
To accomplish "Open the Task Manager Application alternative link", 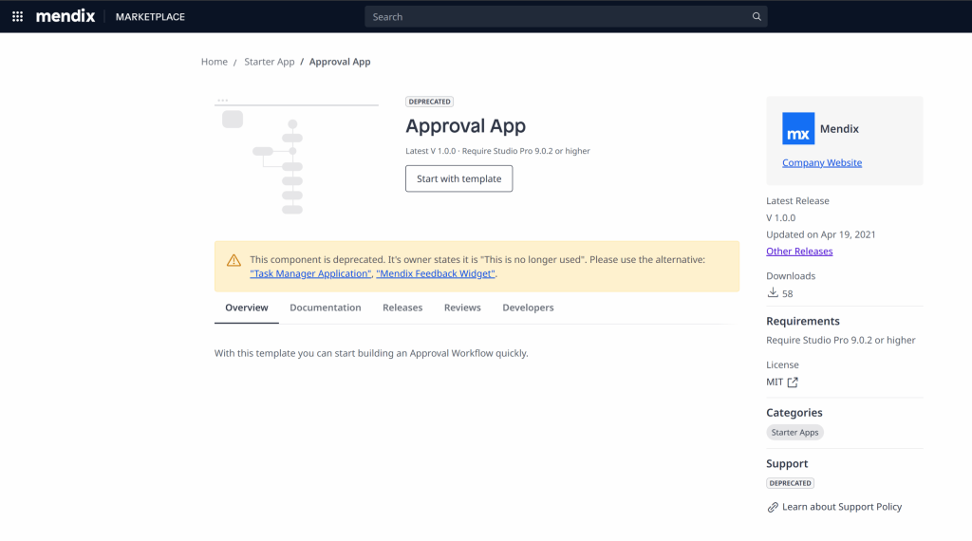I will pyautogui.click(x=310, y=273).
